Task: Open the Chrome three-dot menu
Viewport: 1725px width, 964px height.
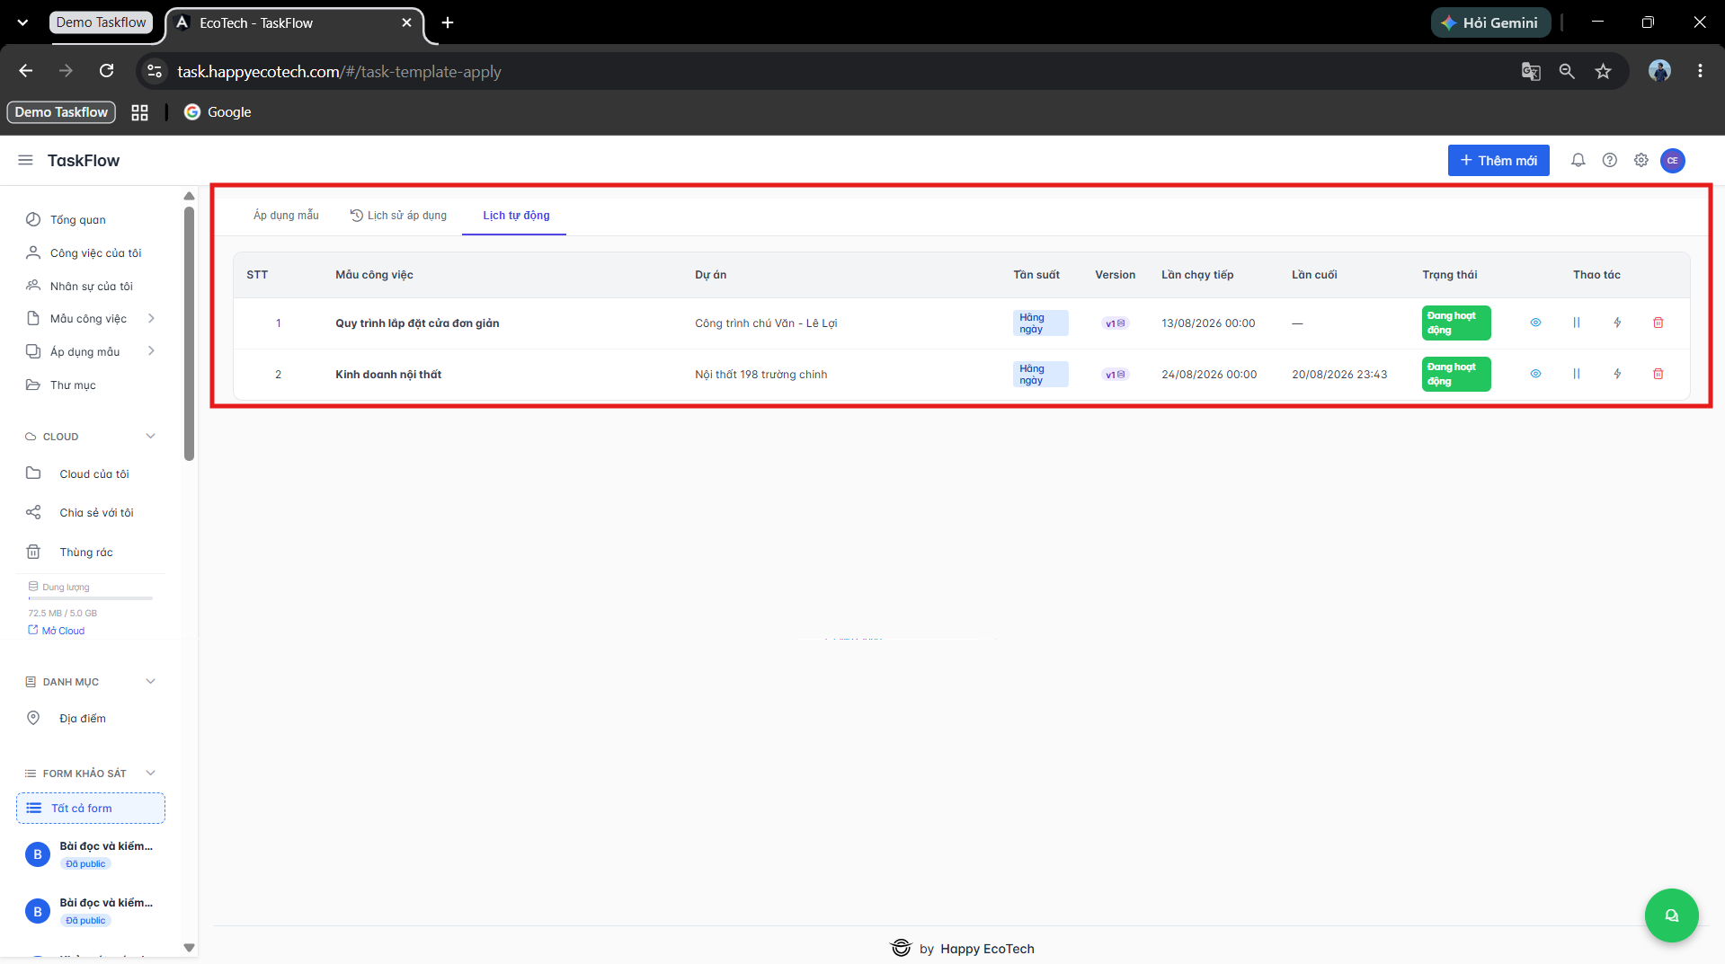Action: click(x=1700, y=71)
